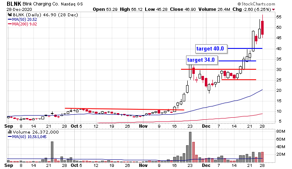Click the Dec label on the price chart axis
The height and width of the screenshot is (169, 292).
[206, 126]
